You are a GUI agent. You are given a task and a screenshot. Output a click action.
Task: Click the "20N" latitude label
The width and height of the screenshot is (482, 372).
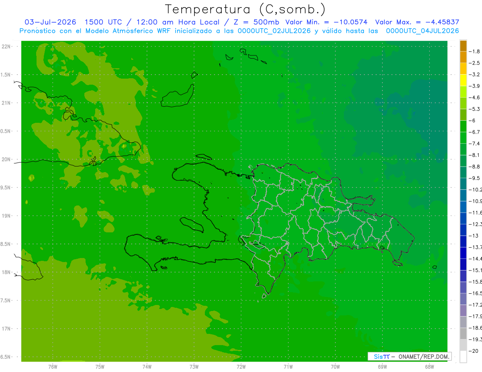coord(6,159)
